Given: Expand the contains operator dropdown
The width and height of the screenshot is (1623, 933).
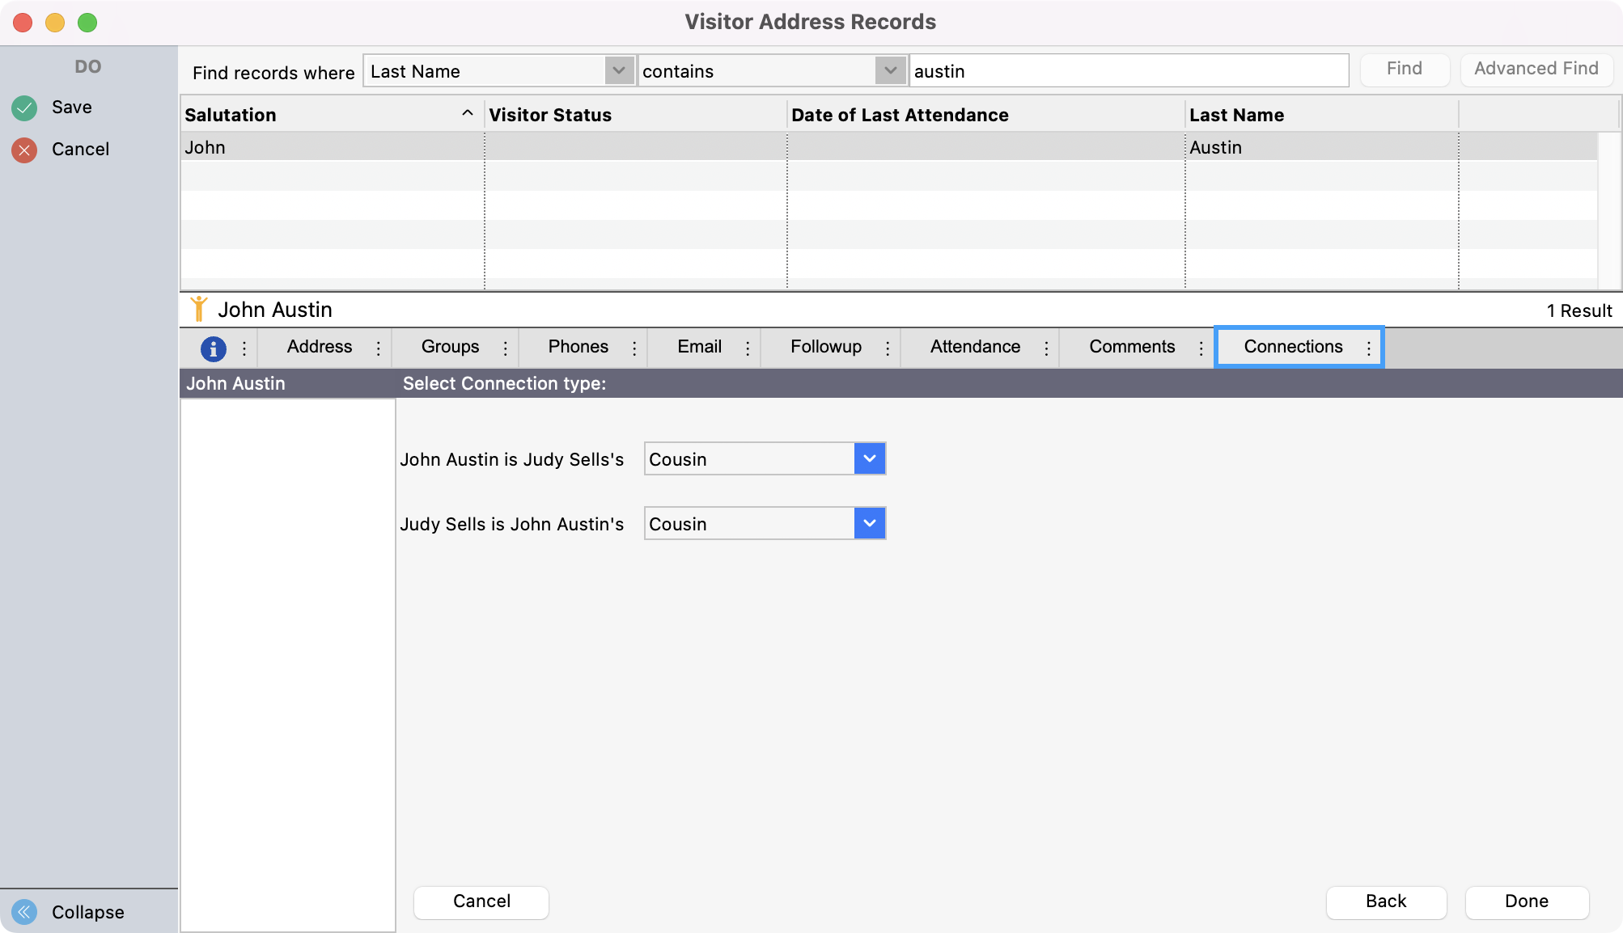Looking at the screenshot, I should [890, 71].
